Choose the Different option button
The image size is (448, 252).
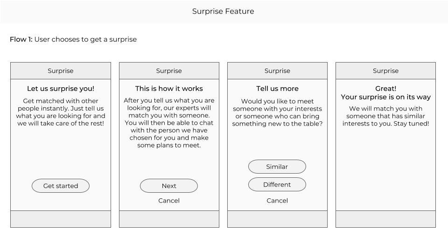pyautogui.click(x=277, y=184)
